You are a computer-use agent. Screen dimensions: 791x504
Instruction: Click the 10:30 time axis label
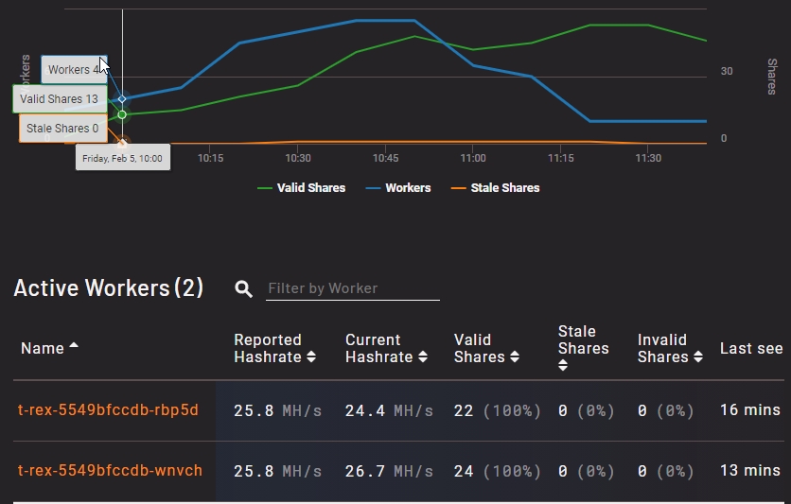pyautogui.click(x=298, y=159)
